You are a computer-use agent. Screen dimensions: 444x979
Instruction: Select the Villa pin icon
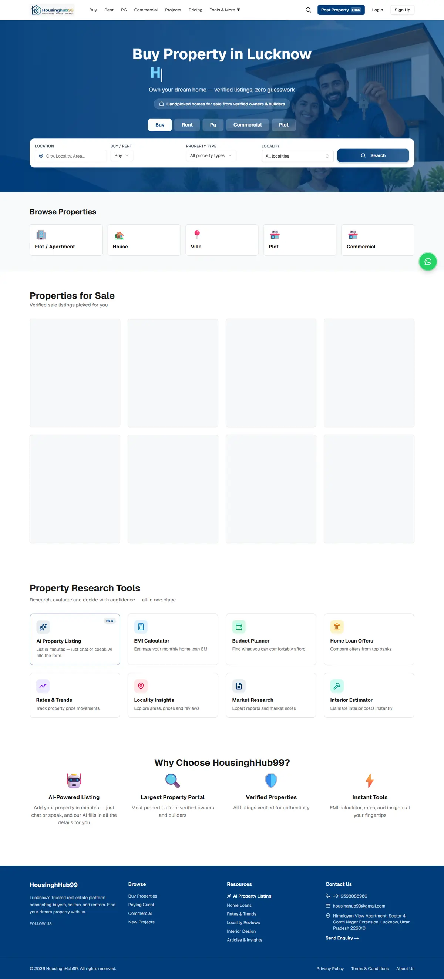(x=197, y=235)
